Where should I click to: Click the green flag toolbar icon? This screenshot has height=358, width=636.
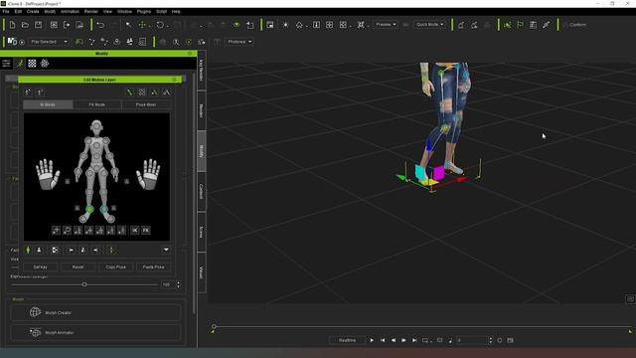tap(520, 25)
